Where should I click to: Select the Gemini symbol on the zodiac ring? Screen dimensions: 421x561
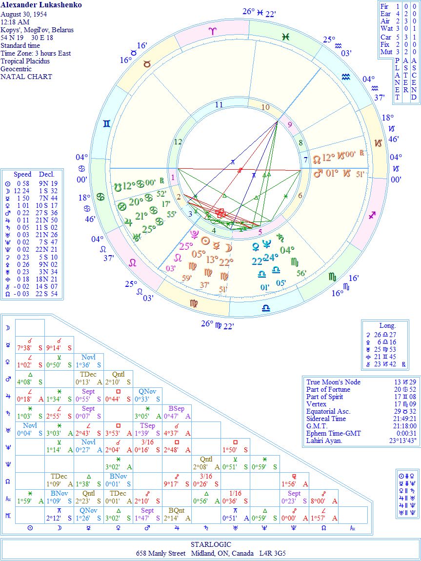click(x=106, y=123)
